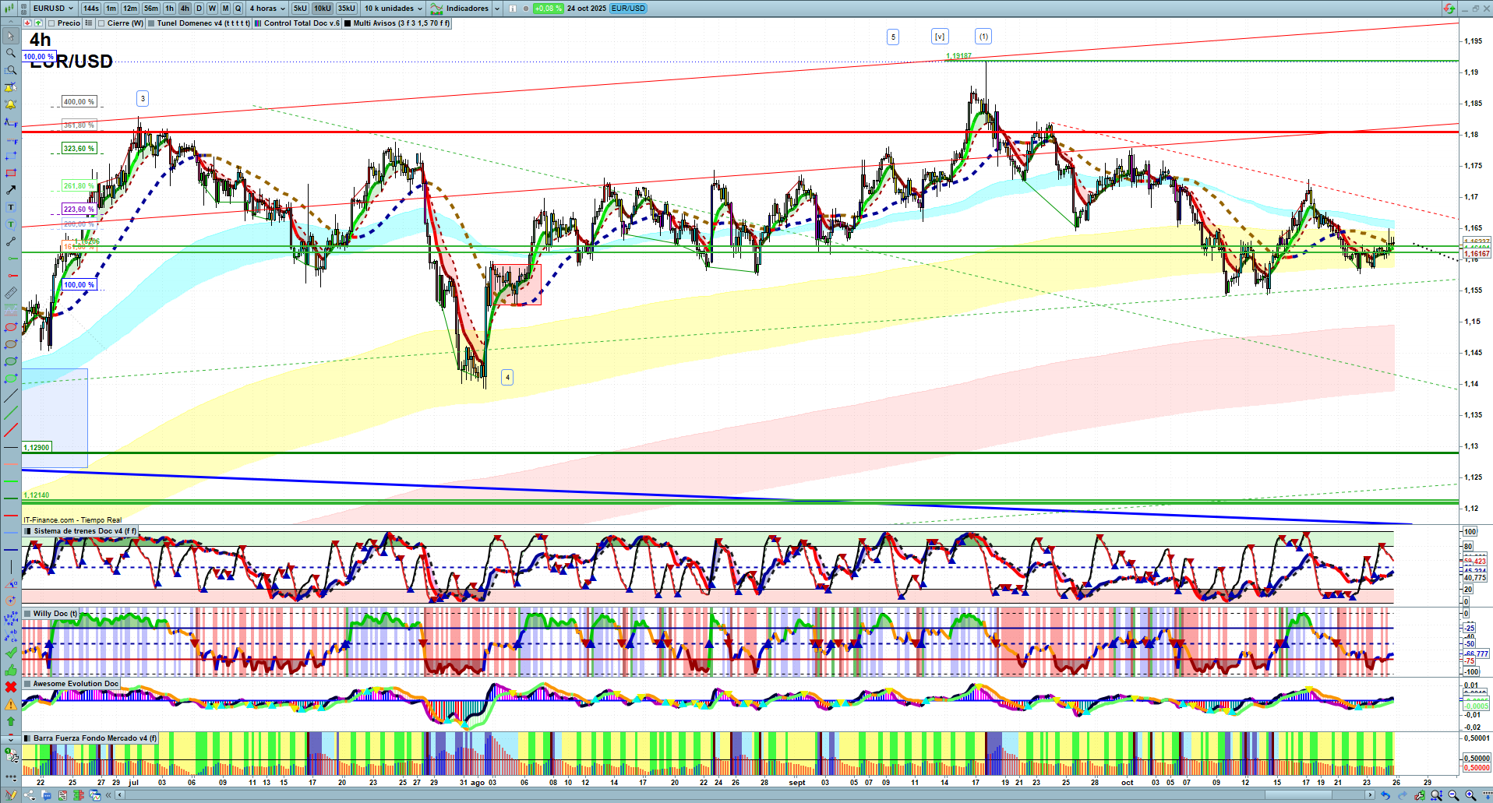Auto-fit chart zoom with arrows magnifier
The height and width of the screenshot is (803, 1493).
[1437, 795]
